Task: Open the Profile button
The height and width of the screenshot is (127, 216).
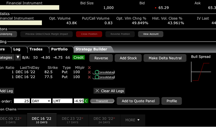Action: tap(172, 101)
